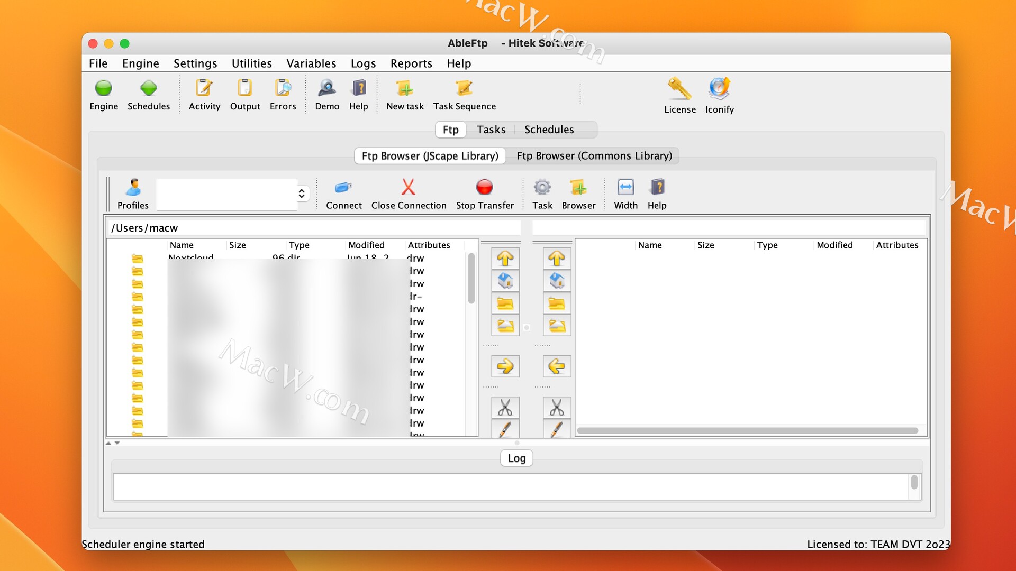This screenshot has height=571, width=1016.
Task: Click log area vertical scrollbar
Action: [x=914, y=482]
